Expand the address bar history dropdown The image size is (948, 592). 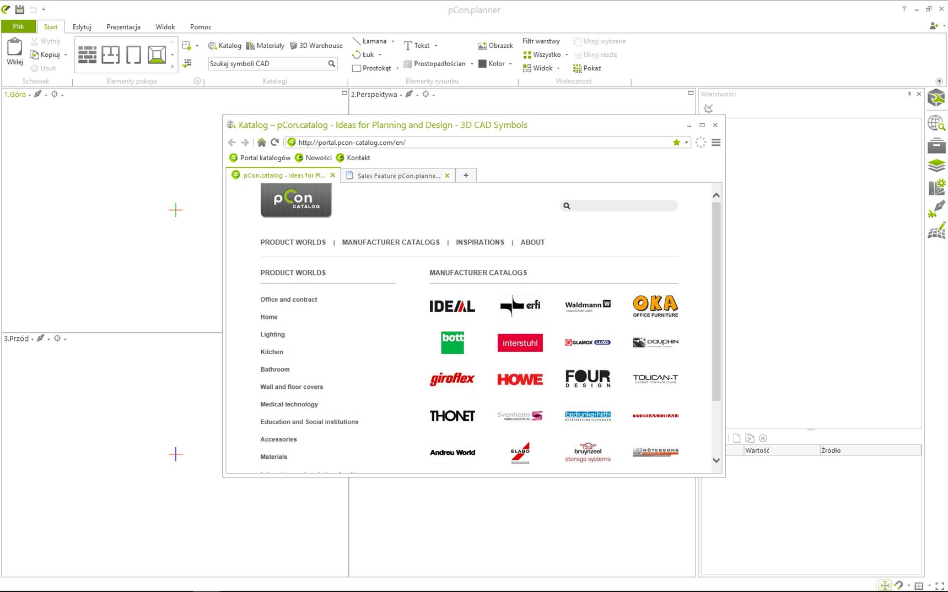687,143
